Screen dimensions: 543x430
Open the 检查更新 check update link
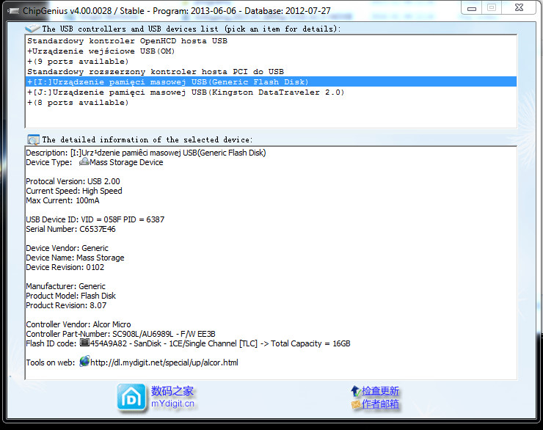tap(380, 391)
